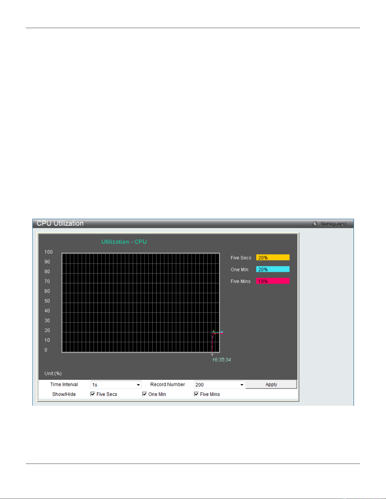The height and width of the screenshot is (499, 386).
Task: Click the cyan One Min 20% swatch
Action: click(x=273, y=269)
